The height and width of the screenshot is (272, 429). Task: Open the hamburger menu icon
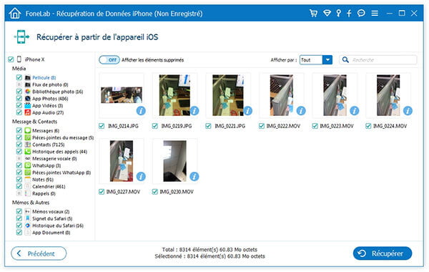[375, 13]
